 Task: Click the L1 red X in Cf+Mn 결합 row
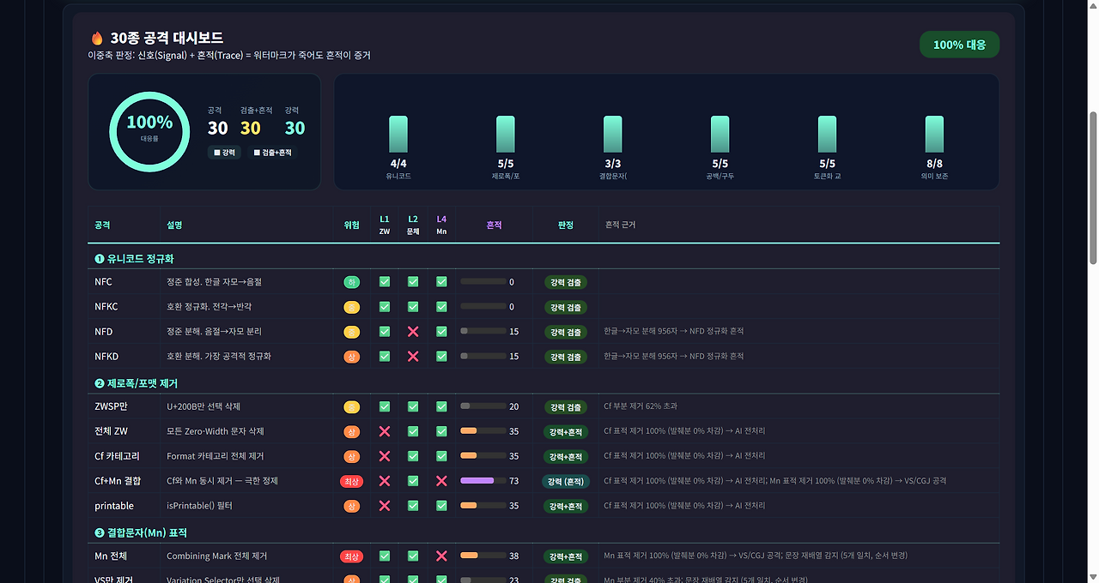[385, 481]
